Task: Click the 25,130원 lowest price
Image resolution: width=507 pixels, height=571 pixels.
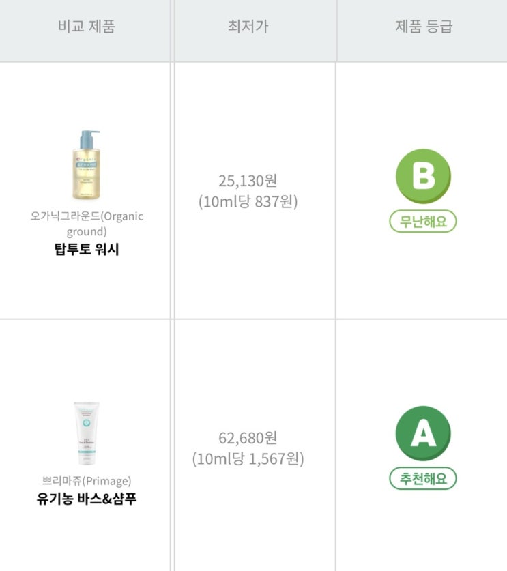Action: click(x=248, y=181)
